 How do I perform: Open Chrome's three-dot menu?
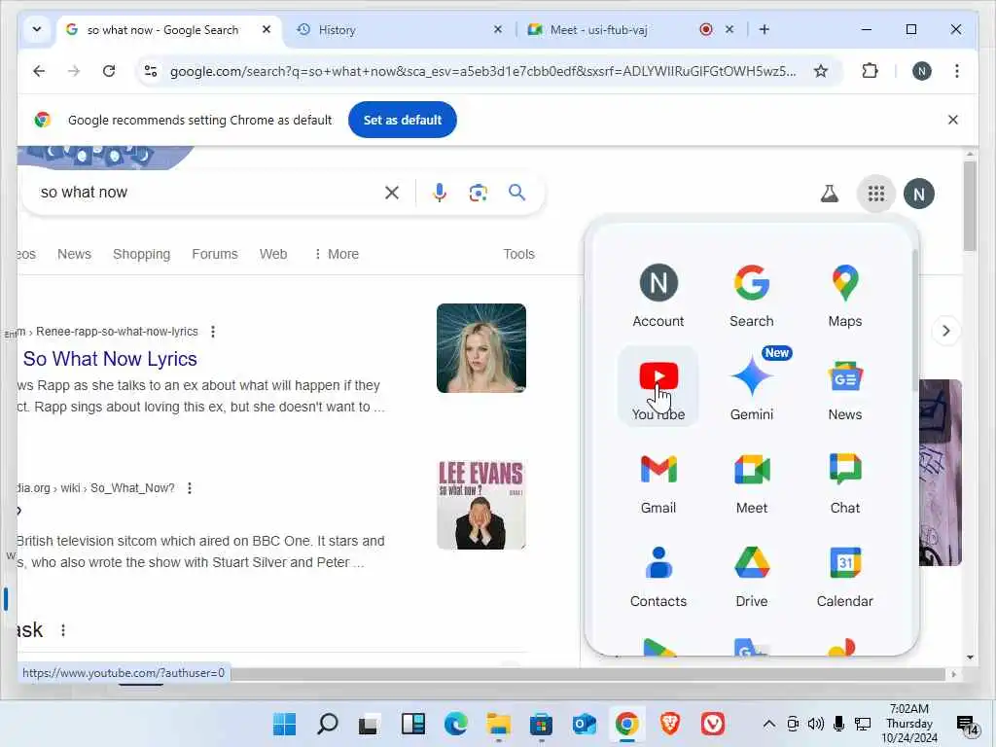pos(957,71)
